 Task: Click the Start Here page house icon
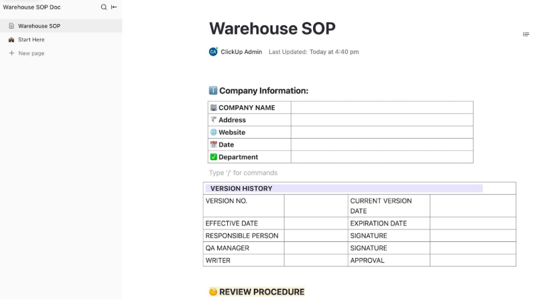point(11,40)
